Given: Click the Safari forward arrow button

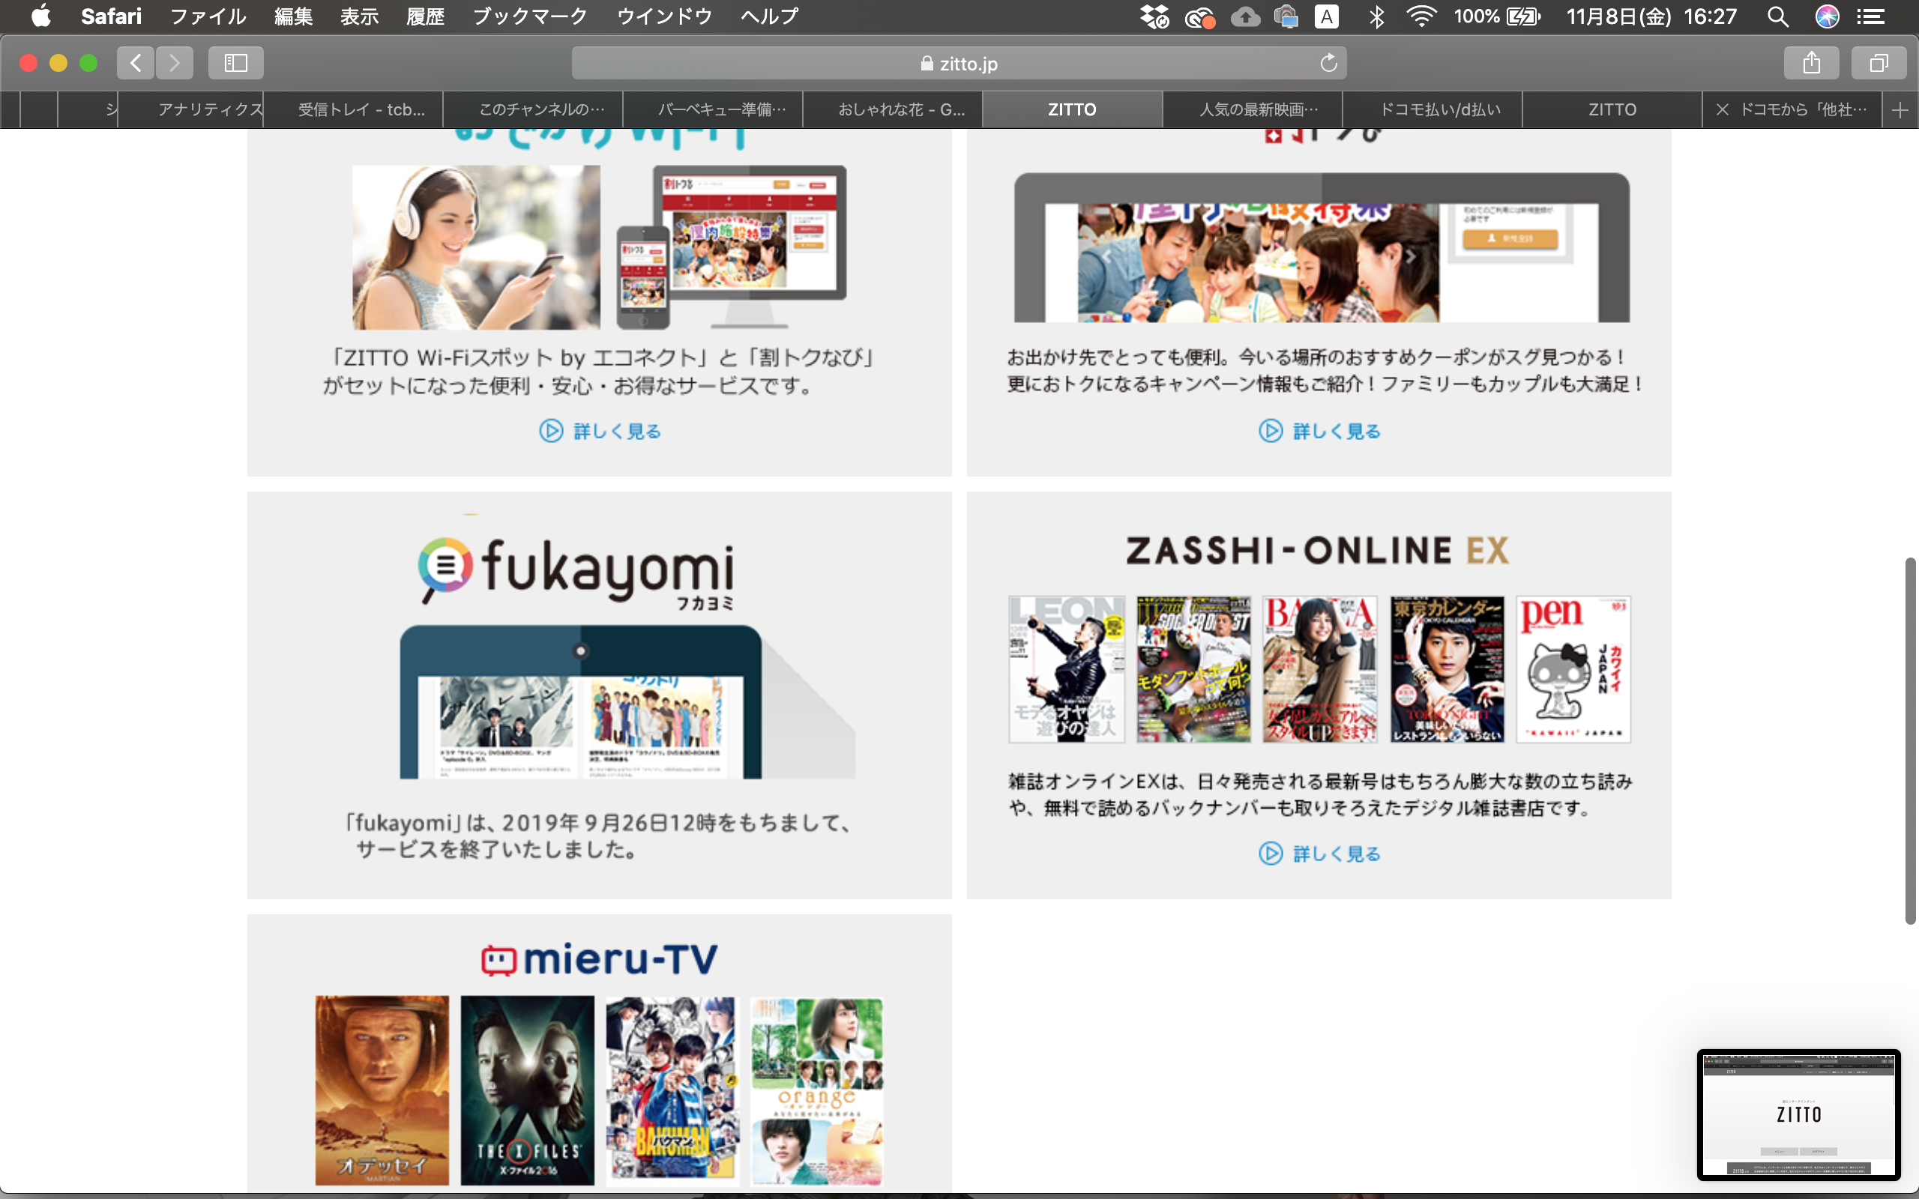Looking at the screenshot, I should point(175,63).
